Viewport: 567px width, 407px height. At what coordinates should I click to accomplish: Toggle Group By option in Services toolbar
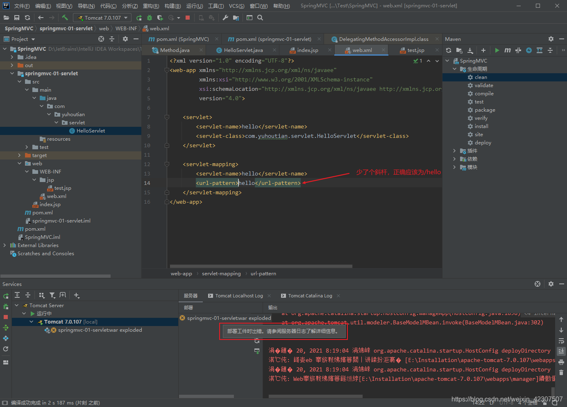pos(41,295)
